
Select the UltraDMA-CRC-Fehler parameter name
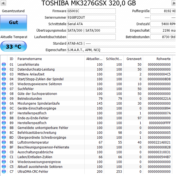tap(33, 172)
